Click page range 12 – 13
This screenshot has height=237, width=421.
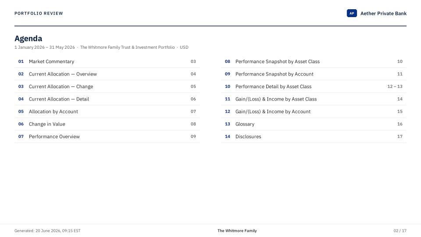click(x=395, y=86)
